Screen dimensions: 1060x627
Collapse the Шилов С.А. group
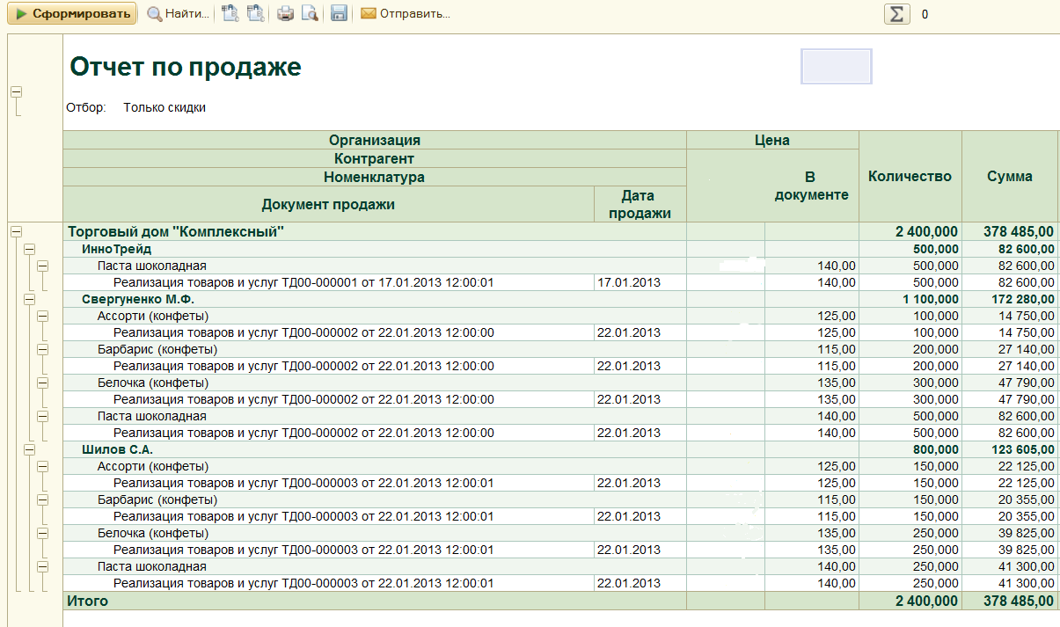pos(29,449)
